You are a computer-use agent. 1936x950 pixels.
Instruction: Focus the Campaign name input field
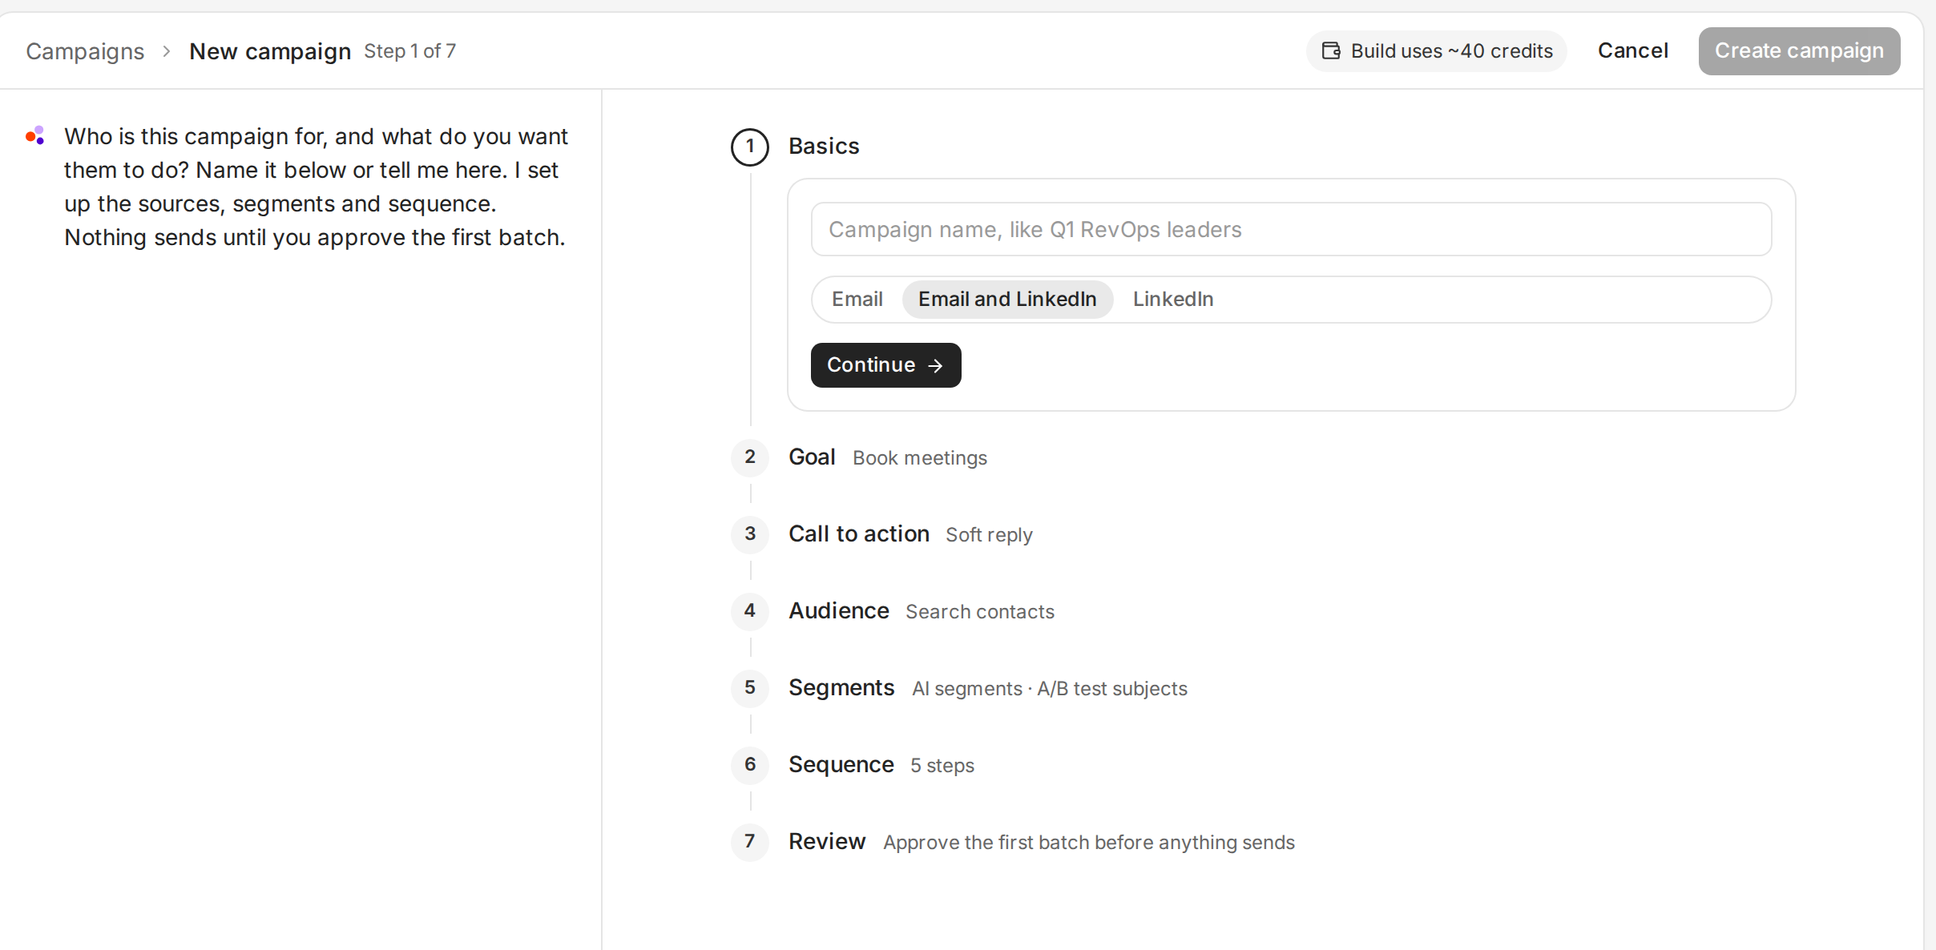pos(1291,230)
